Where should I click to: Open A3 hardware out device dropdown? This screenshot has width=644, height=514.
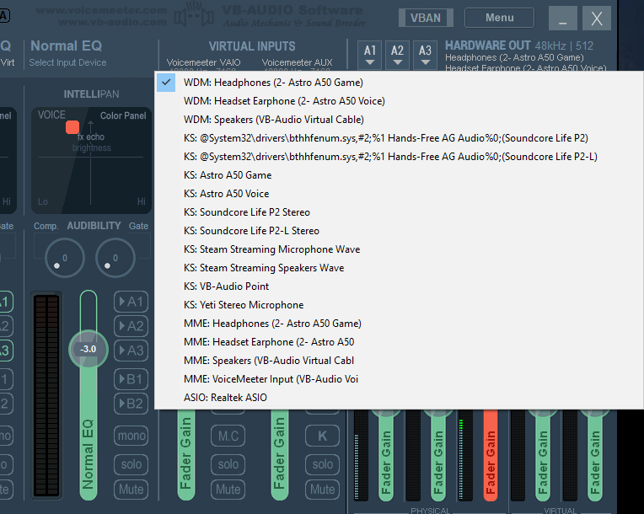pyautogui.click(x=425, y=55)
